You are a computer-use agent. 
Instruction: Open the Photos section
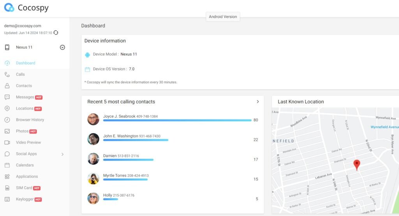tap(22, 131)
